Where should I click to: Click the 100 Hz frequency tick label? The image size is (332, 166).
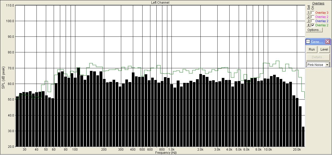pos(75,150)
